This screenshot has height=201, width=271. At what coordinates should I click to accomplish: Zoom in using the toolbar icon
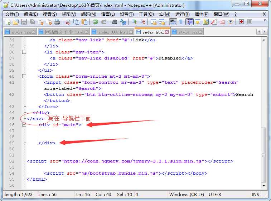134,22
